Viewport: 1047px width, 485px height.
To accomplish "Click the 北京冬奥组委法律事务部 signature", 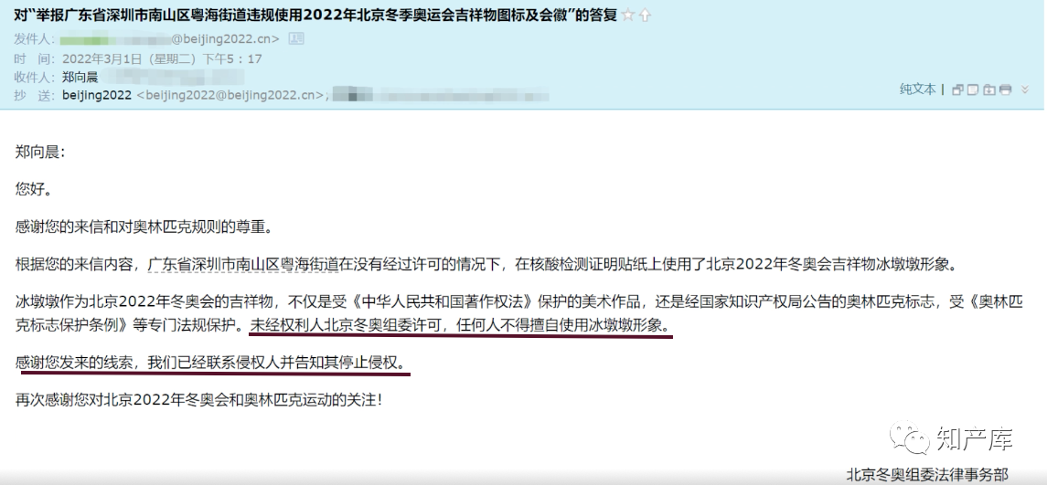I will point(927,474).
